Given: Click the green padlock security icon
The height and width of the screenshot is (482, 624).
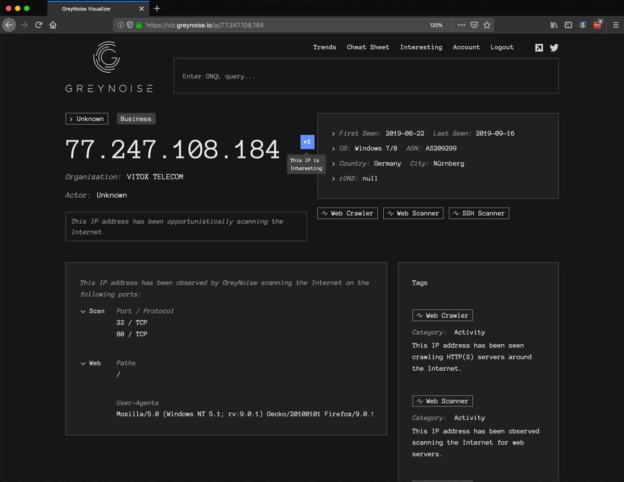Looking at the screenshot, I should pos(139,25).
